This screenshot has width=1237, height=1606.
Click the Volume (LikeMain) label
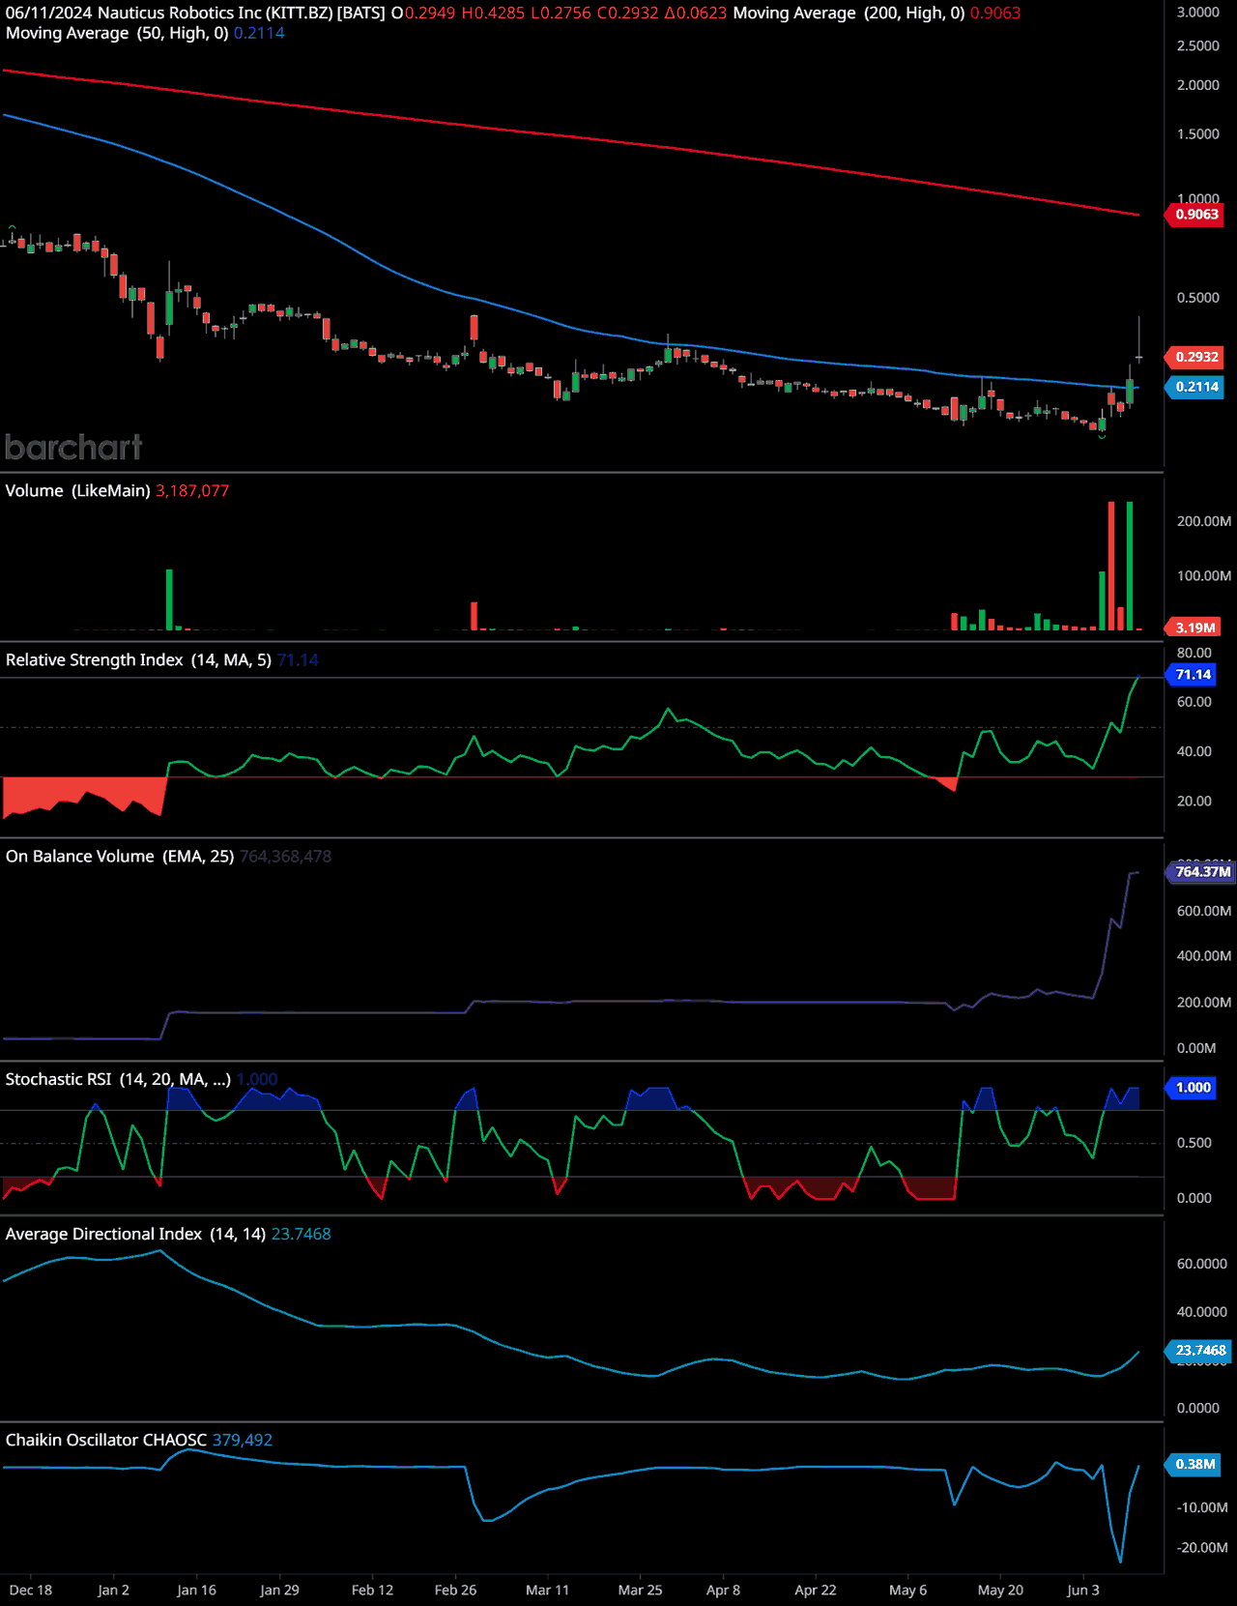pyautogui.click(x=77, y=491)
